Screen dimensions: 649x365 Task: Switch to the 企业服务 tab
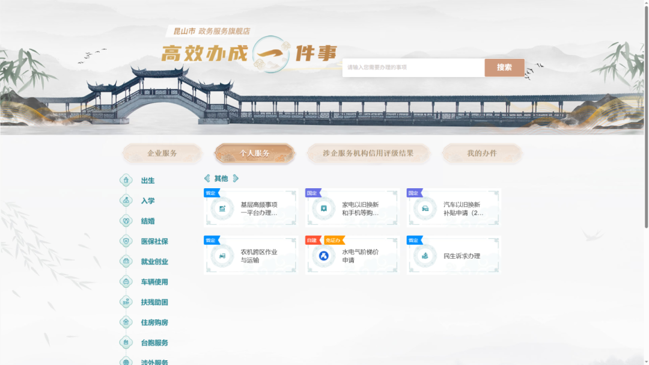pos(162,153)
